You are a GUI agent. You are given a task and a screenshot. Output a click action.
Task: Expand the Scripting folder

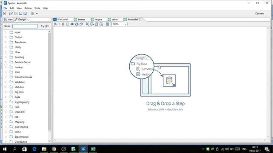pos(6,57)
